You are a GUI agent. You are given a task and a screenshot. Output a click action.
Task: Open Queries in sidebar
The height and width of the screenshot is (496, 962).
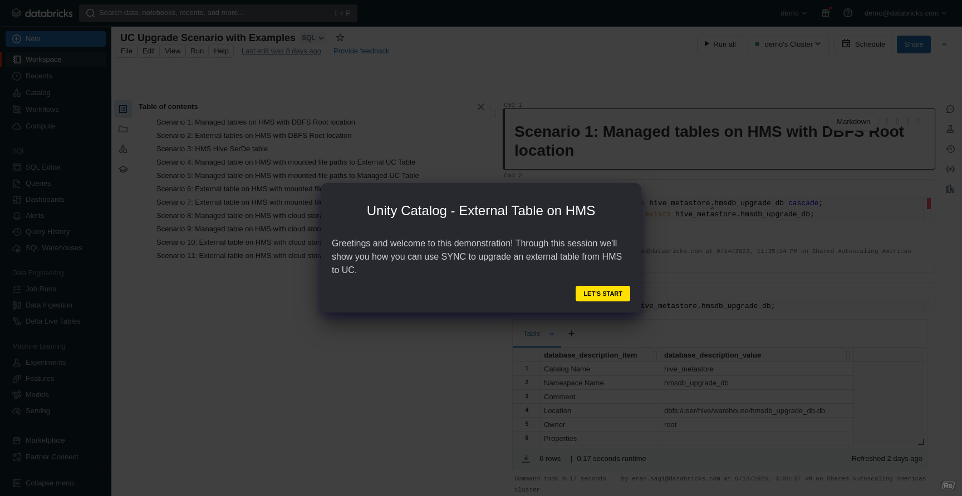pos(56,183)
